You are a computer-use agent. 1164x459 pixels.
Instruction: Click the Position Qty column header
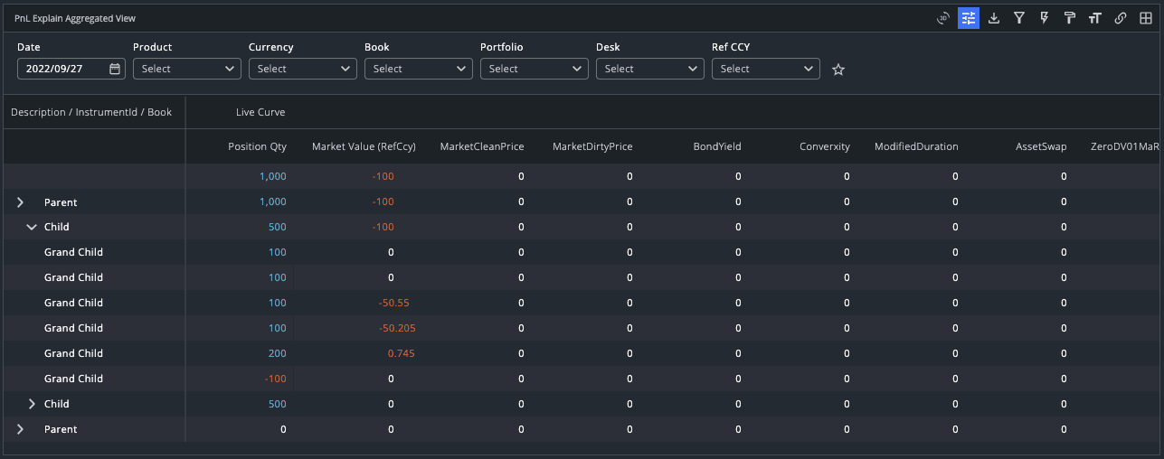click(x=257, y=146)
